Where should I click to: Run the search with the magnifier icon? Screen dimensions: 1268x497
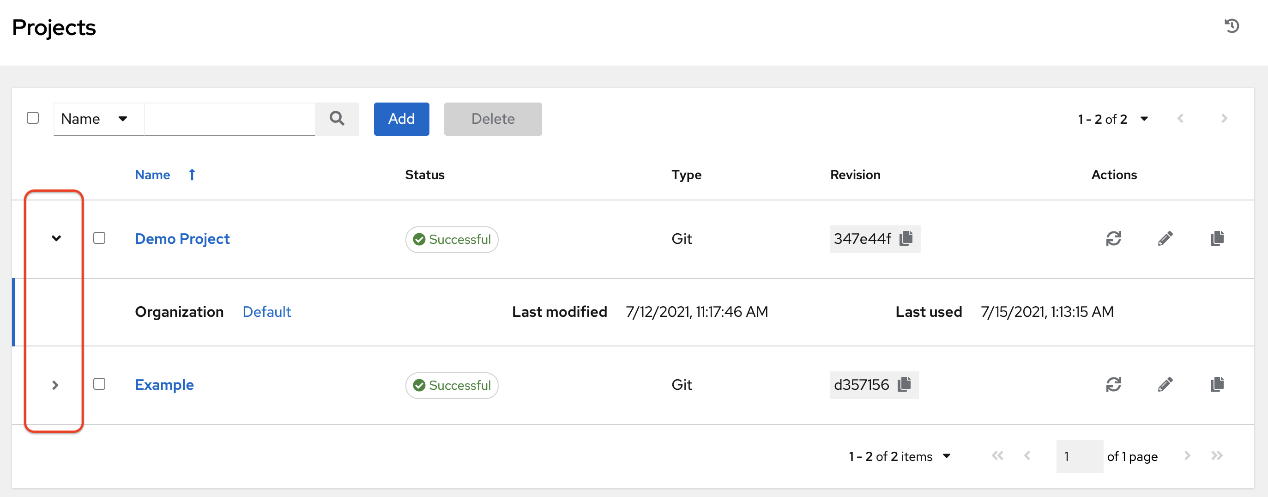point(337,119)
